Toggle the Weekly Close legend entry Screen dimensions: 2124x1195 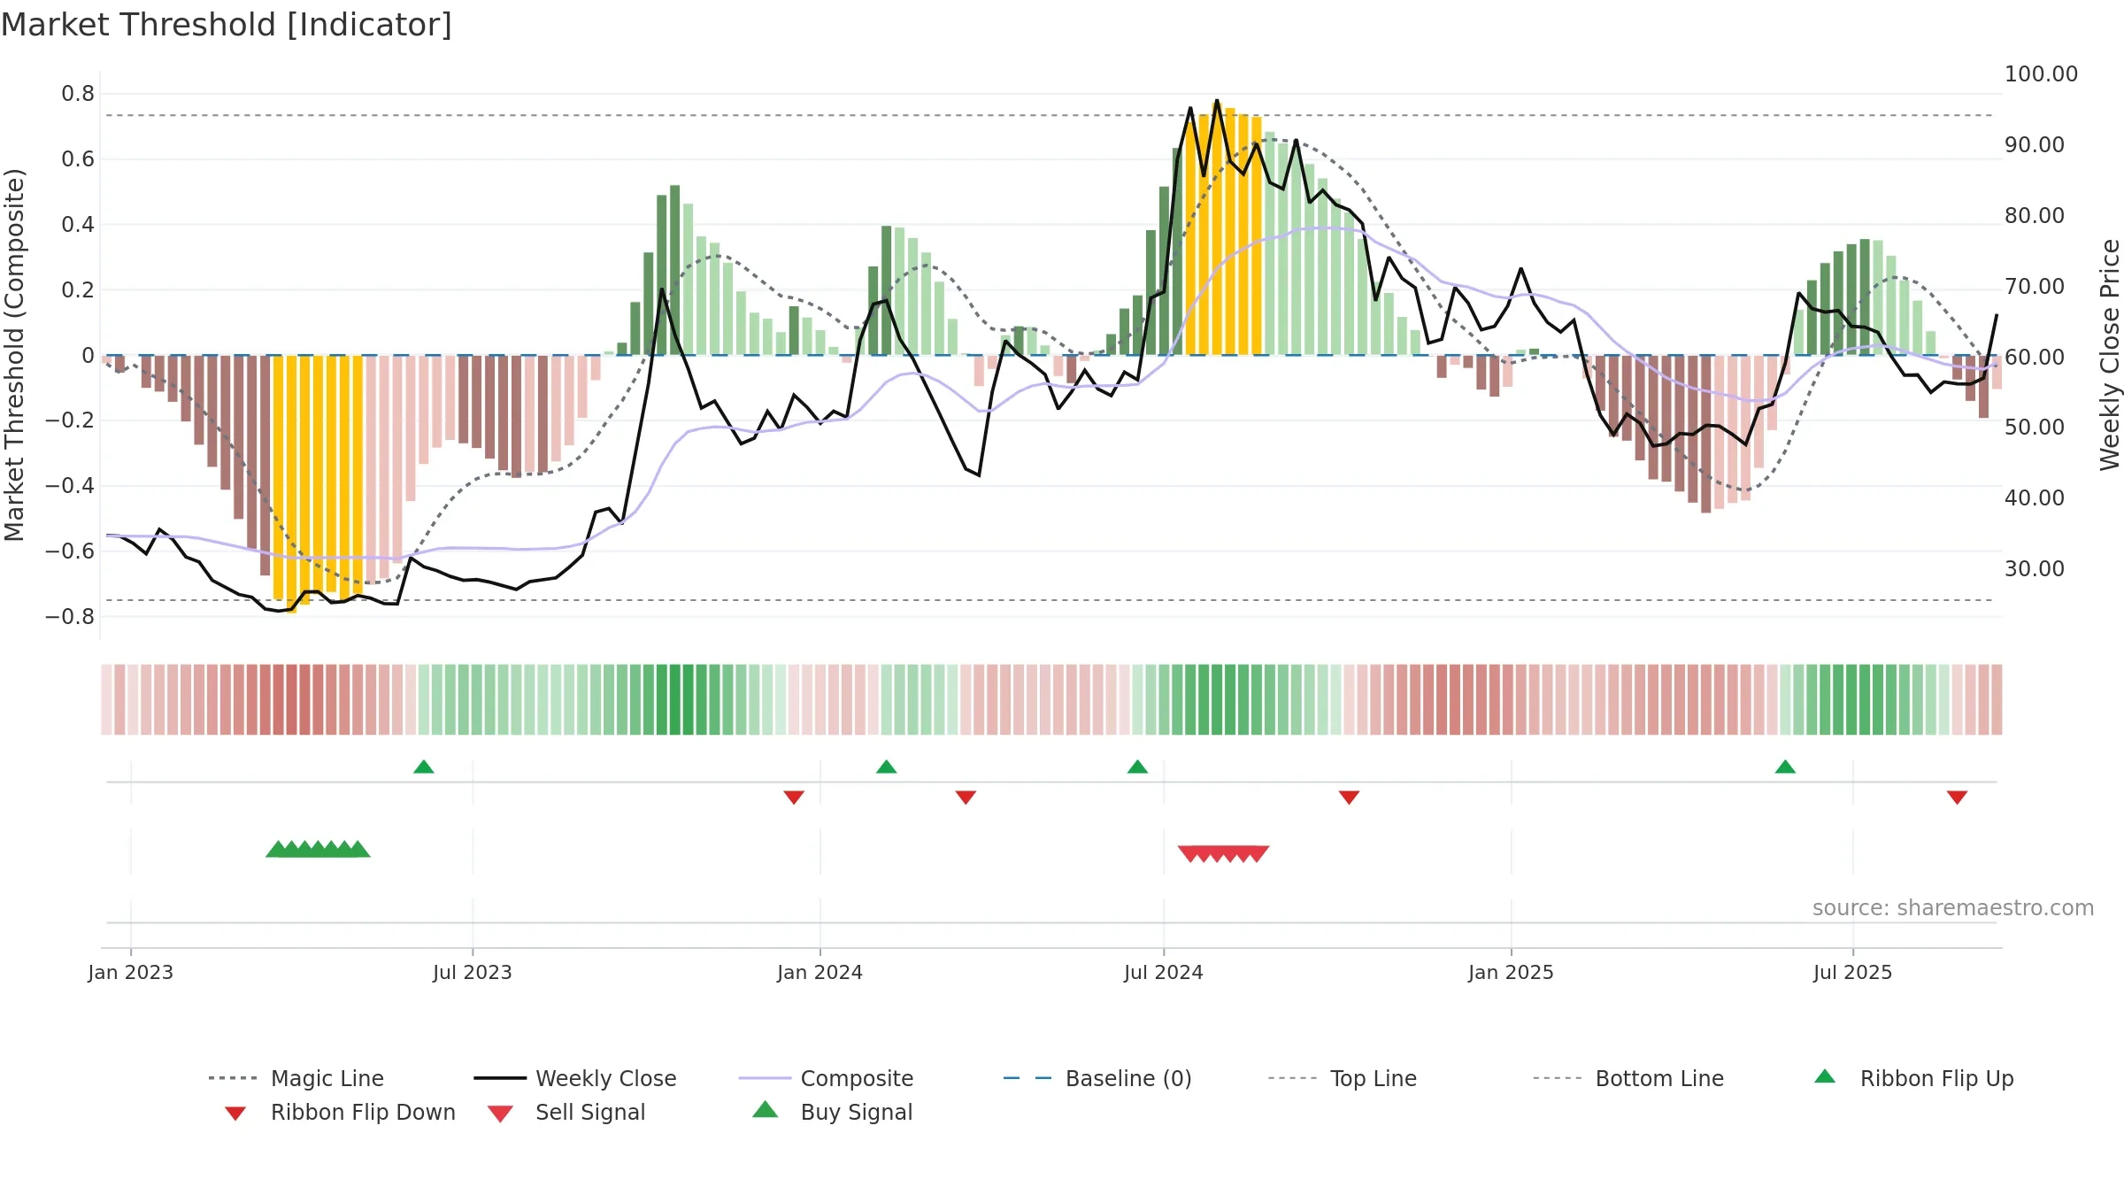click(575, 1078)
